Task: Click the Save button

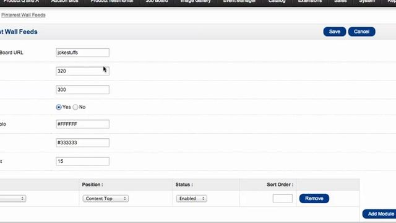Action: [x=334, y=32]
